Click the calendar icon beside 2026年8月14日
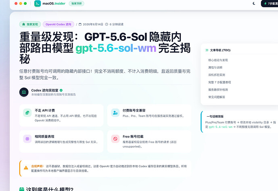This screenshot has width=278, height=191. click(80, 25)
